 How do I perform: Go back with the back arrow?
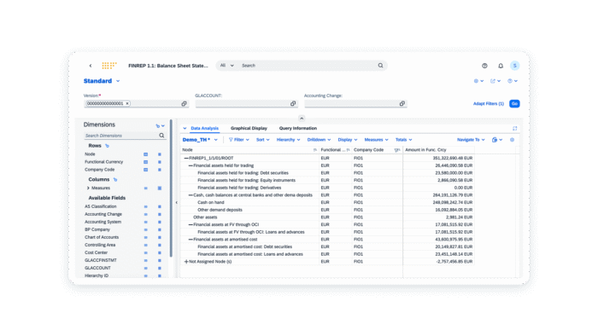(91, 66)
